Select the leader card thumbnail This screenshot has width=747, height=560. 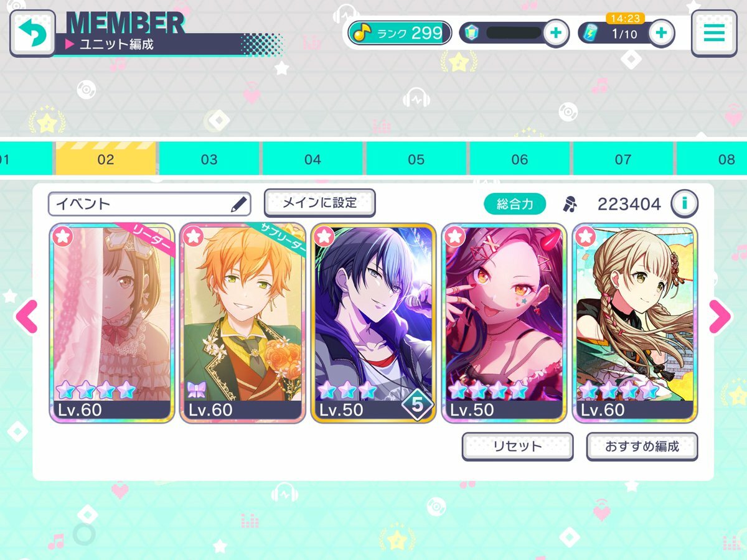[x=112, y=323]
